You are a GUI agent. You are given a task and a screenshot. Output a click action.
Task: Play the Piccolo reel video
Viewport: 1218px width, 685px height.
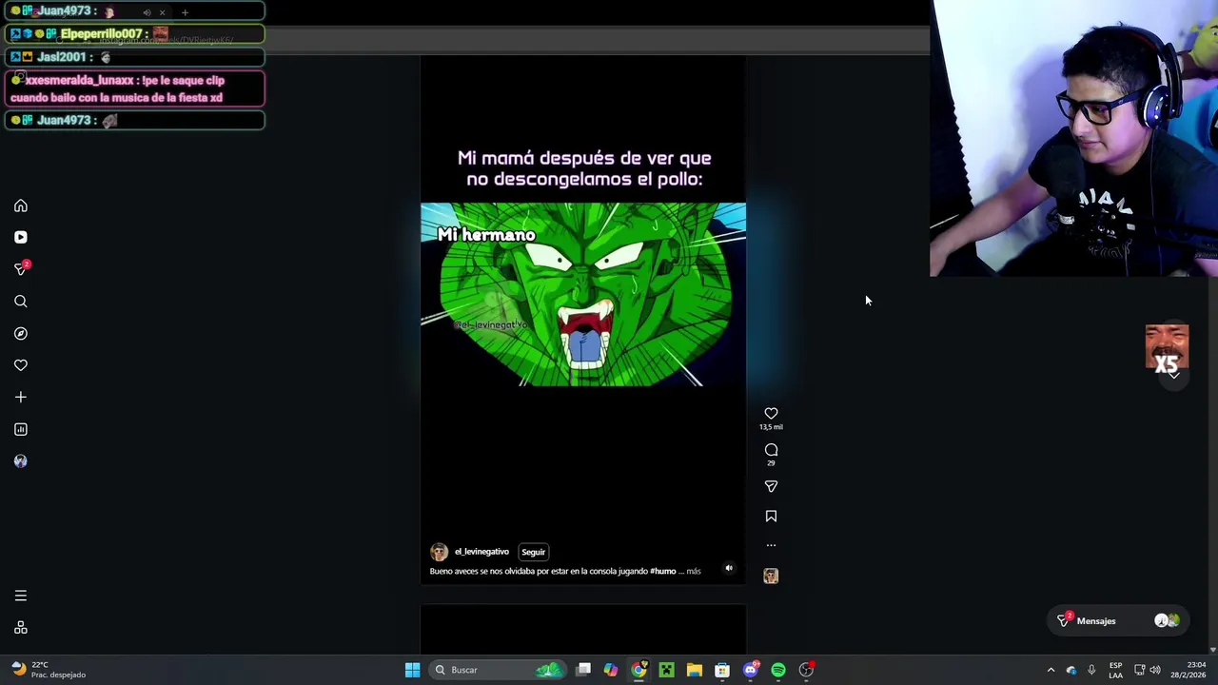(583, 294)
